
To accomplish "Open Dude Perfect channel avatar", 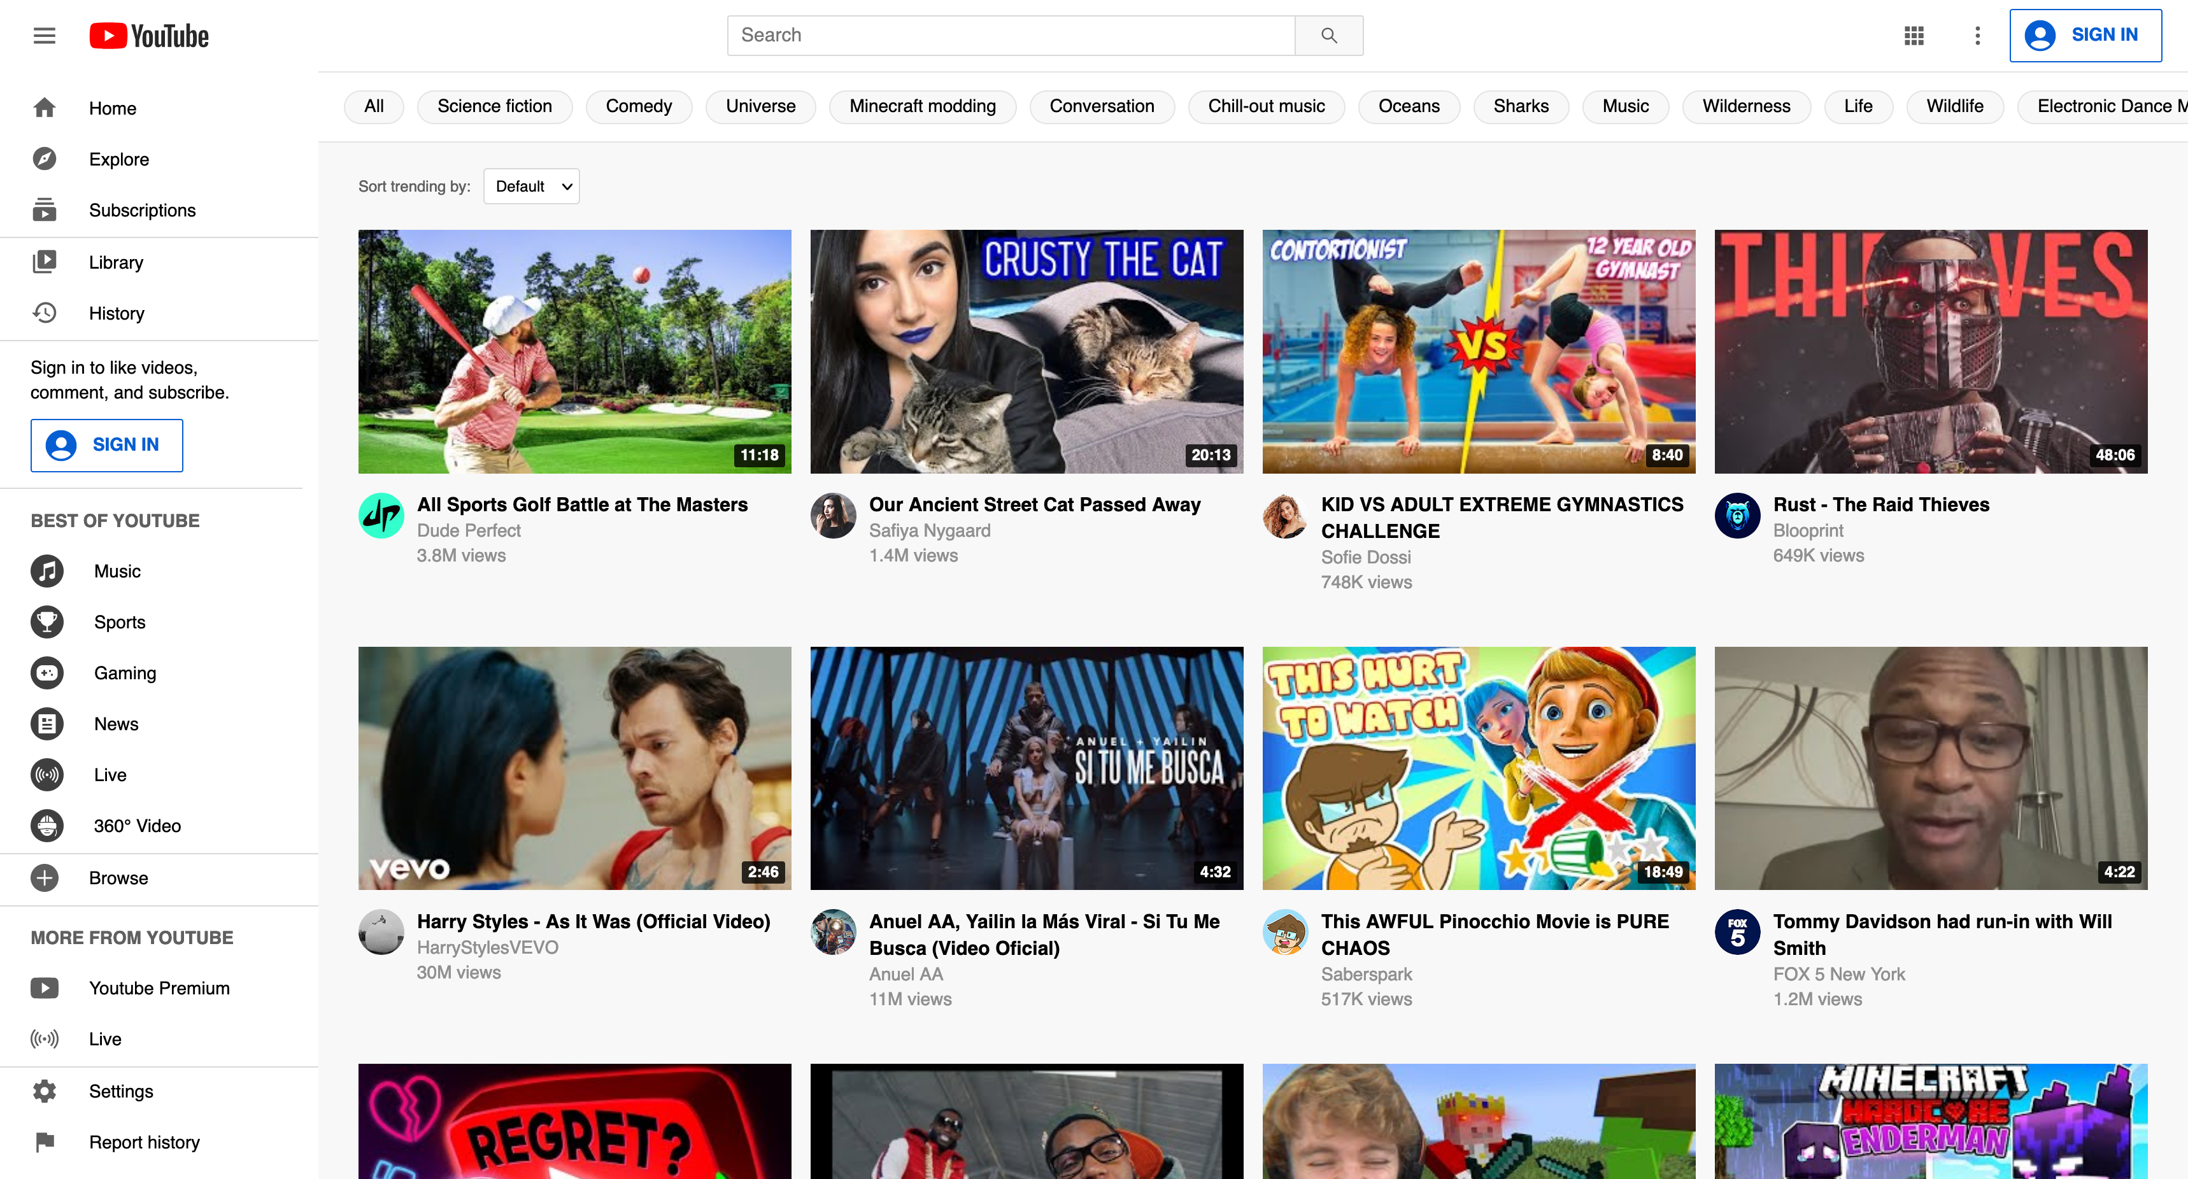I will (x=381, y=516).
